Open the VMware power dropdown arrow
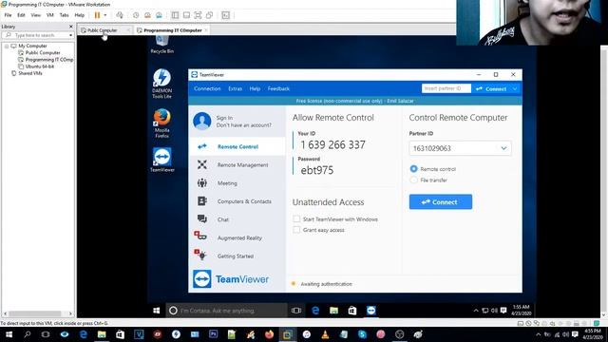The width and height of the screenshot is (608, 342). click(x=105, y=15)
